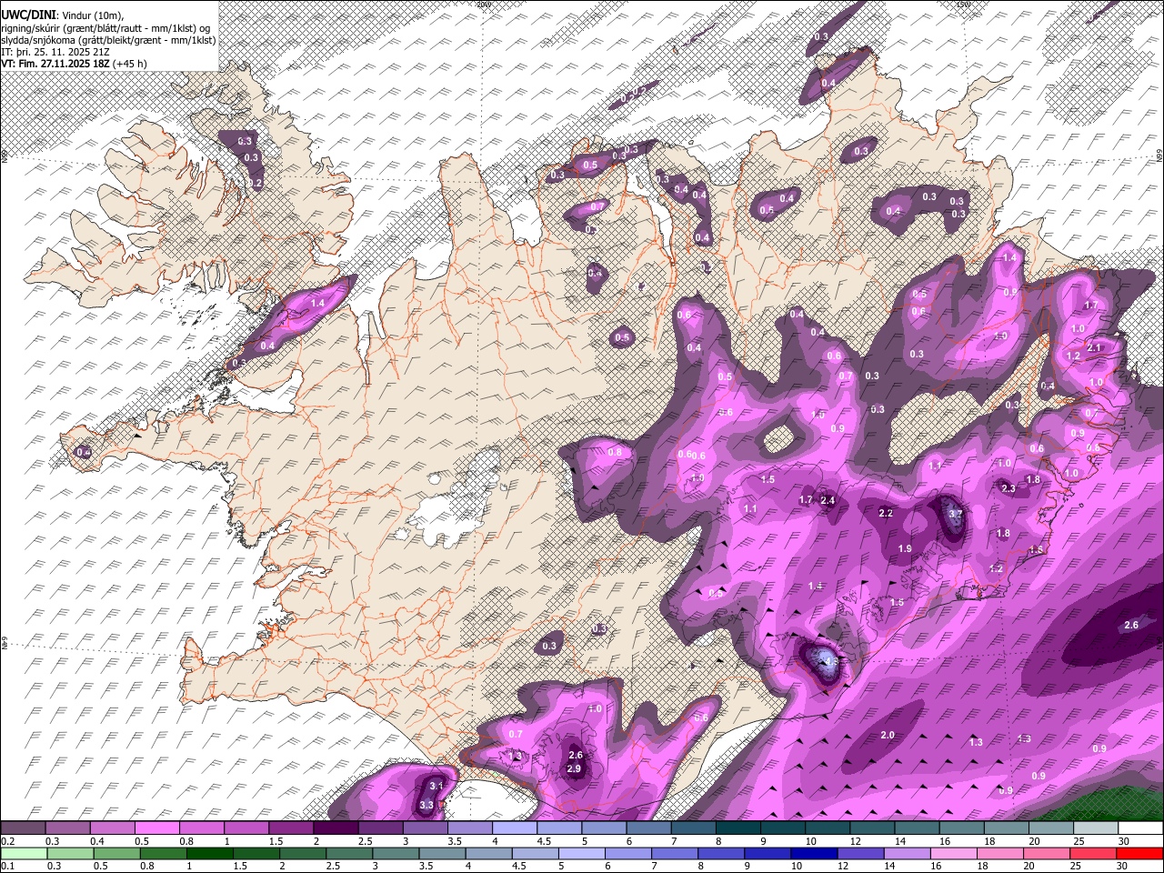This screenshot has width=1164, height=873.
Task: Click the 1.9 snowfall value on the map
Action: [905, 549]
